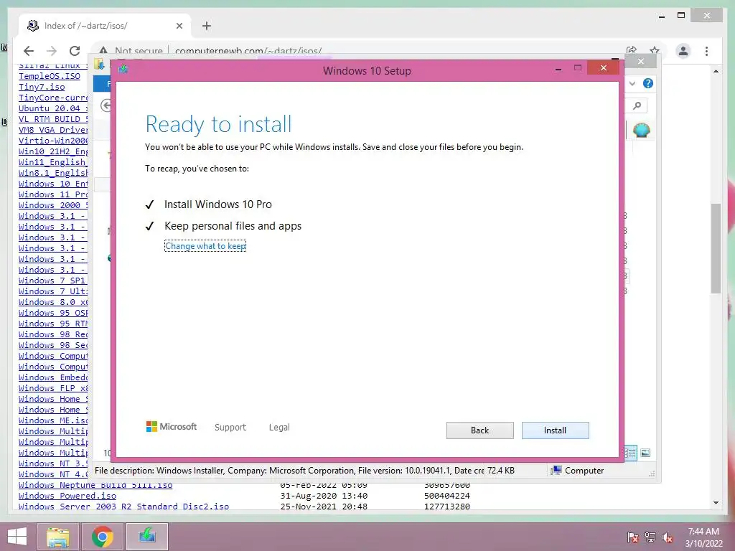
Task: Open the TinyCore-current link
Action: [x=53, y=98]
